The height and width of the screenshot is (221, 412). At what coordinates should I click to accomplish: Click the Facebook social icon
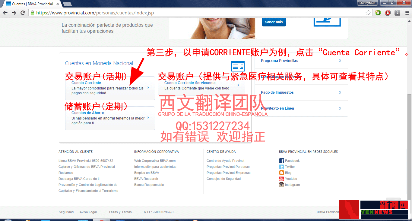[x=281, y=161]
